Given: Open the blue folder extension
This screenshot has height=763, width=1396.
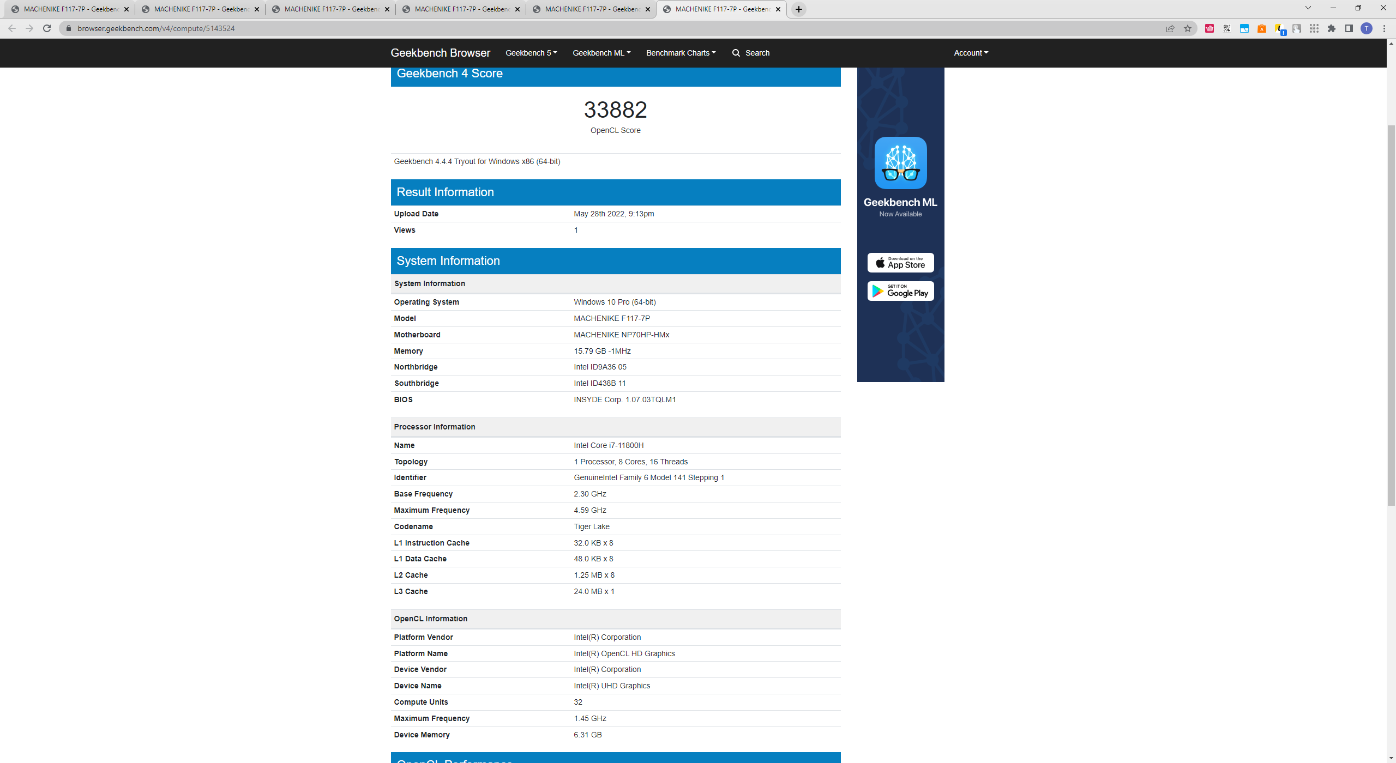Looking at the screenshot, I should [x=1244, y=28].
